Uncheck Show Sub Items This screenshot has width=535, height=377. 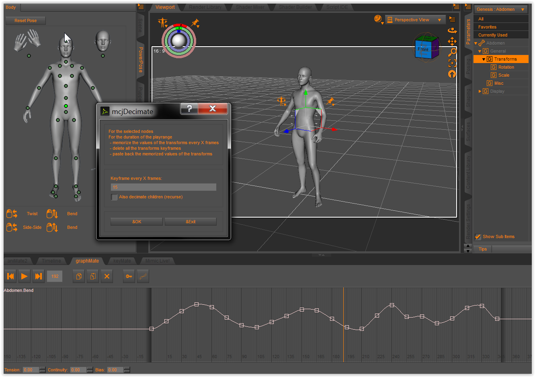478,236
